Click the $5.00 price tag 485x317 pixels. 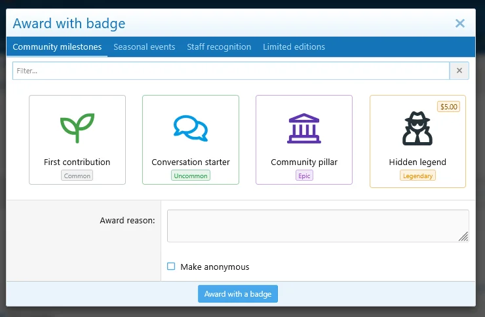(x=448, y=107)
